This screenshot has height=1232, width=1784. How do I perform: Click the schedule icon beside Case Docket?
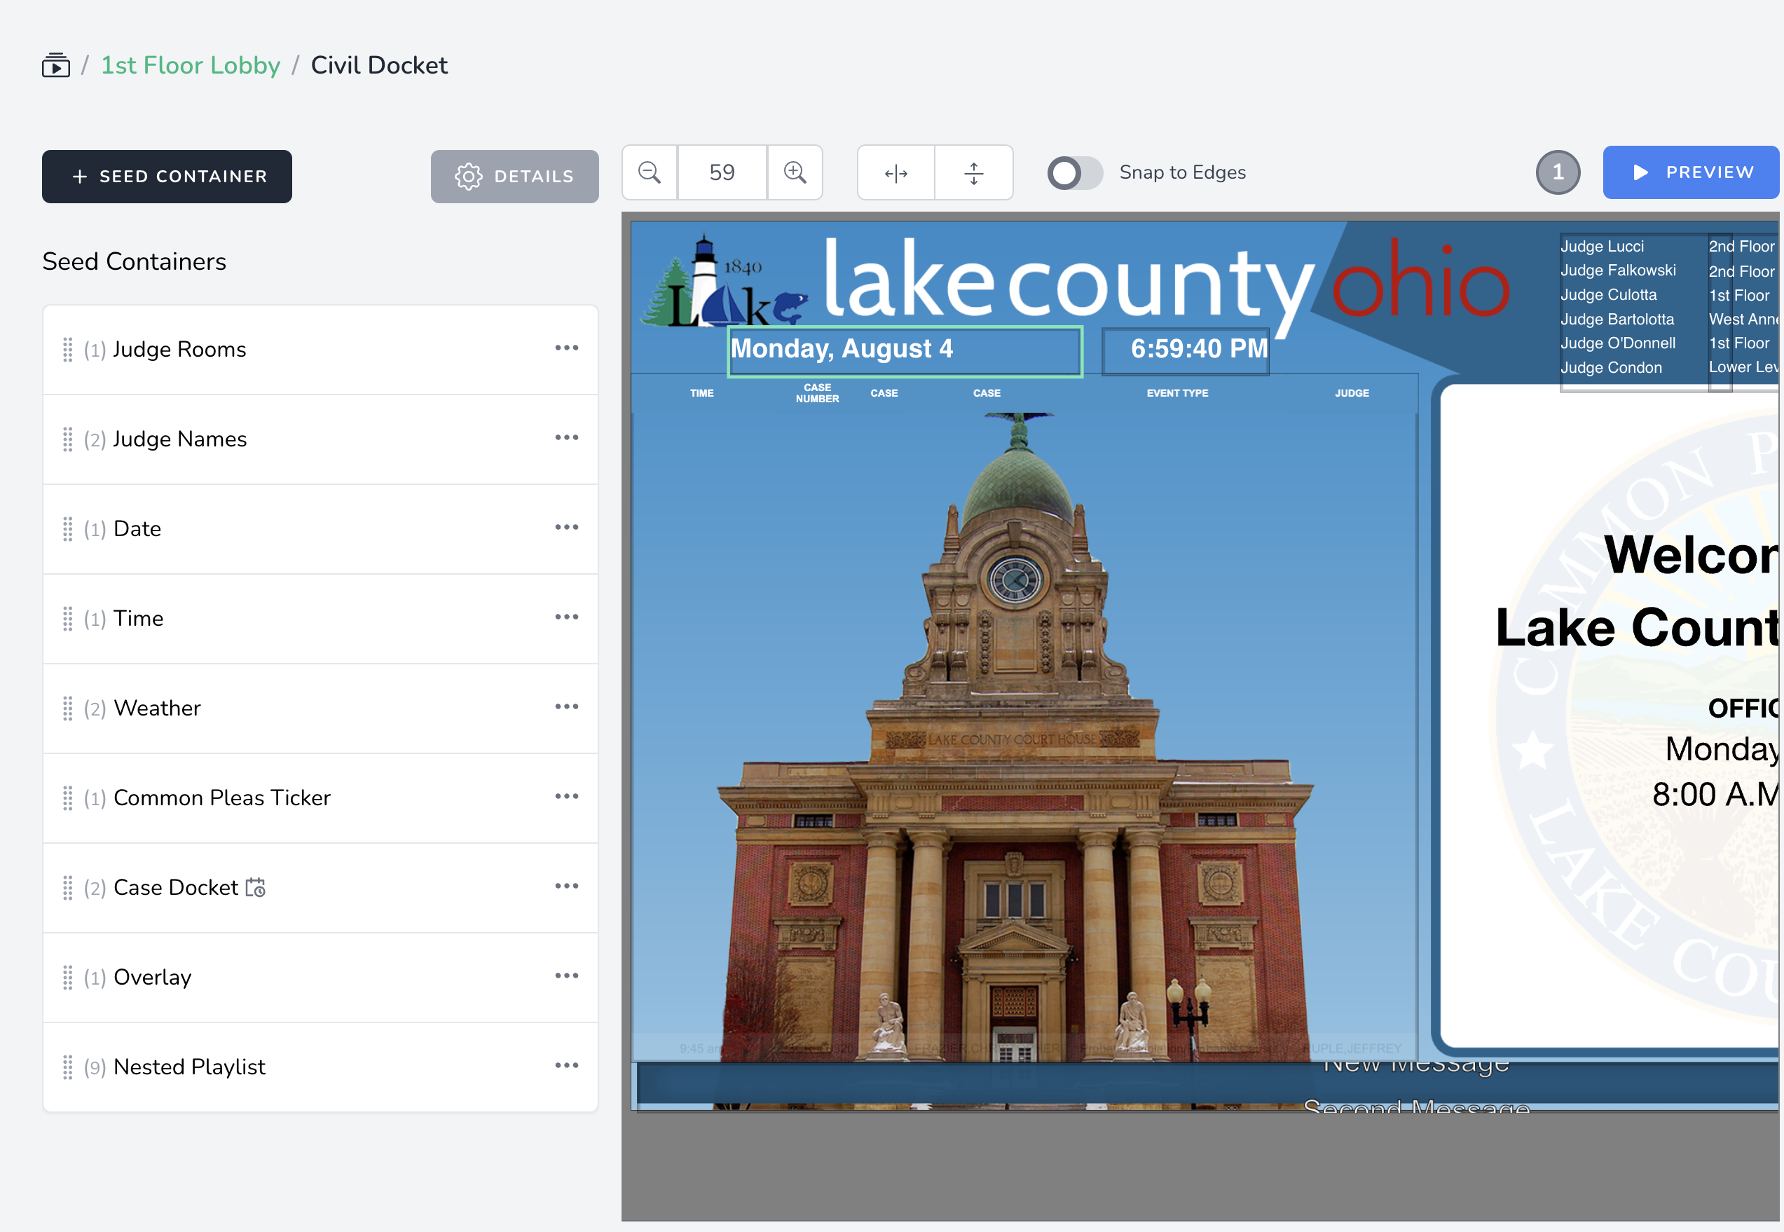[256, 888]
